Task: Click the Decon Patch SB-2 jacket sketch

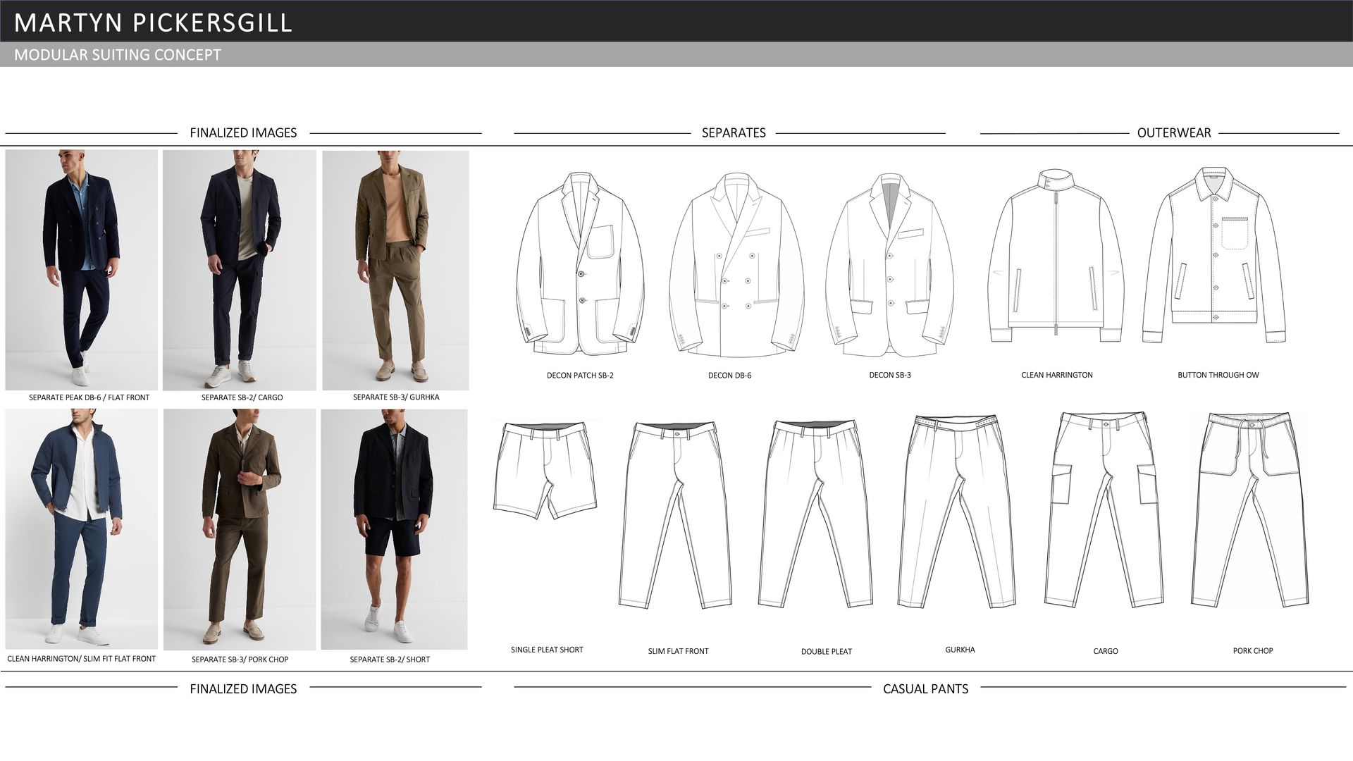Action: 579,264
